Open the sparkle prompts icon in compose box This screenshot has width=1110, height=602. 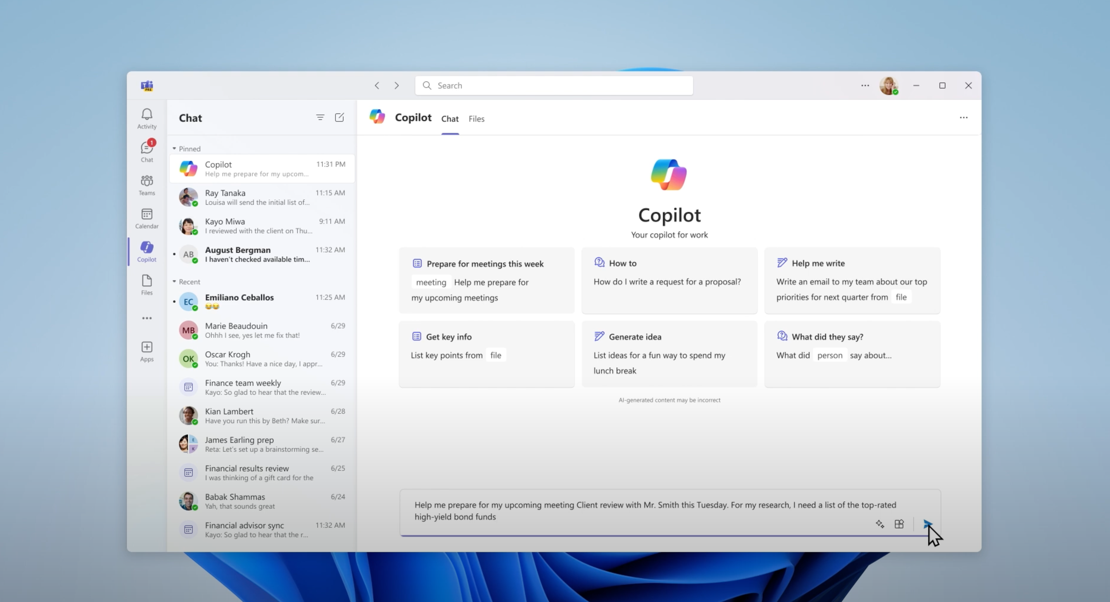click(x=880, y=524)
